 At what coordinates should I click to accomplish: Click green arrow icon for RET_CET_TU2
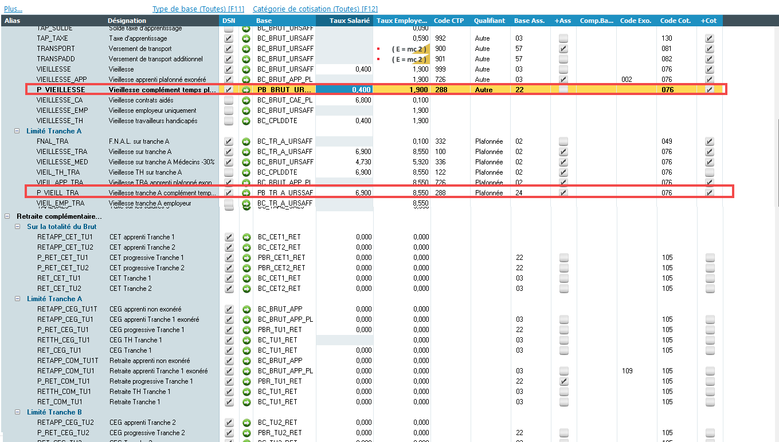(x=246, y=289)
